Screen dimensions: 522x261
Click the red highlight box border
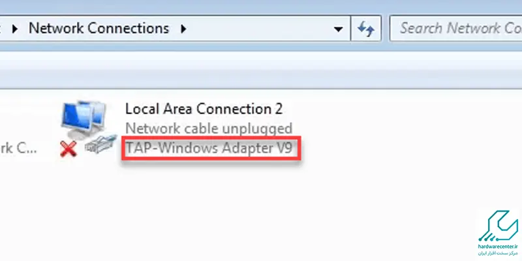tap(211, 137)
